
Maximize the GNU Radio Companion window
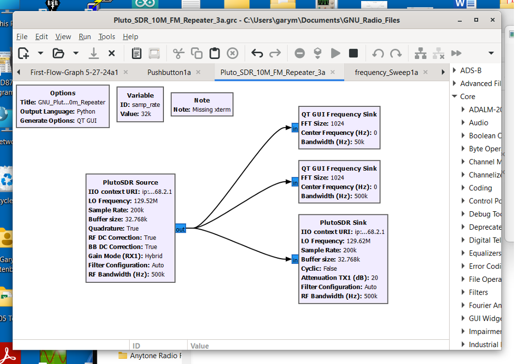[x=476, y=20]
